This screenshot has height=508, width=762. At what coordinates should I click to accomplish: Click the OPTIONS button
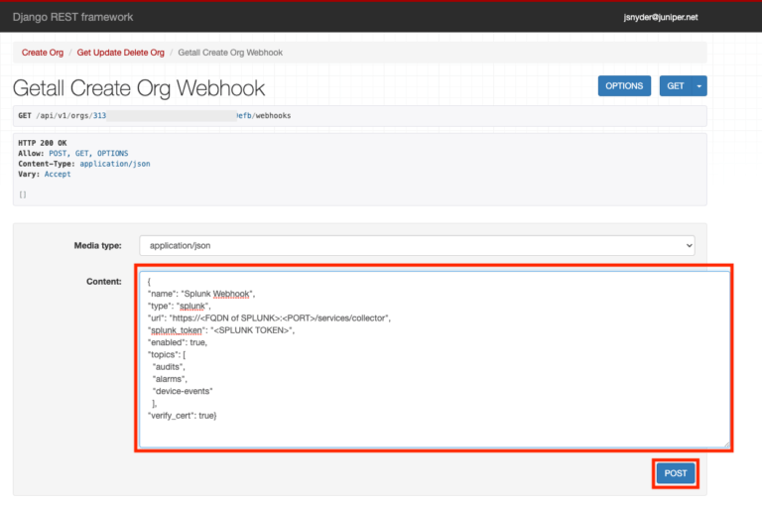[x=624, y=86]
